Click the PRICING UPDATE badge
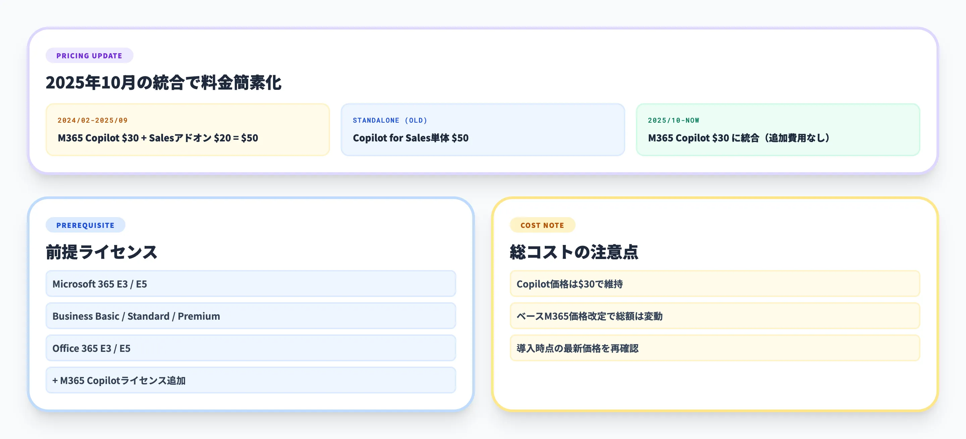Image resolution: width=966 pixels, height=439 pixels. (x=89, y=55)
